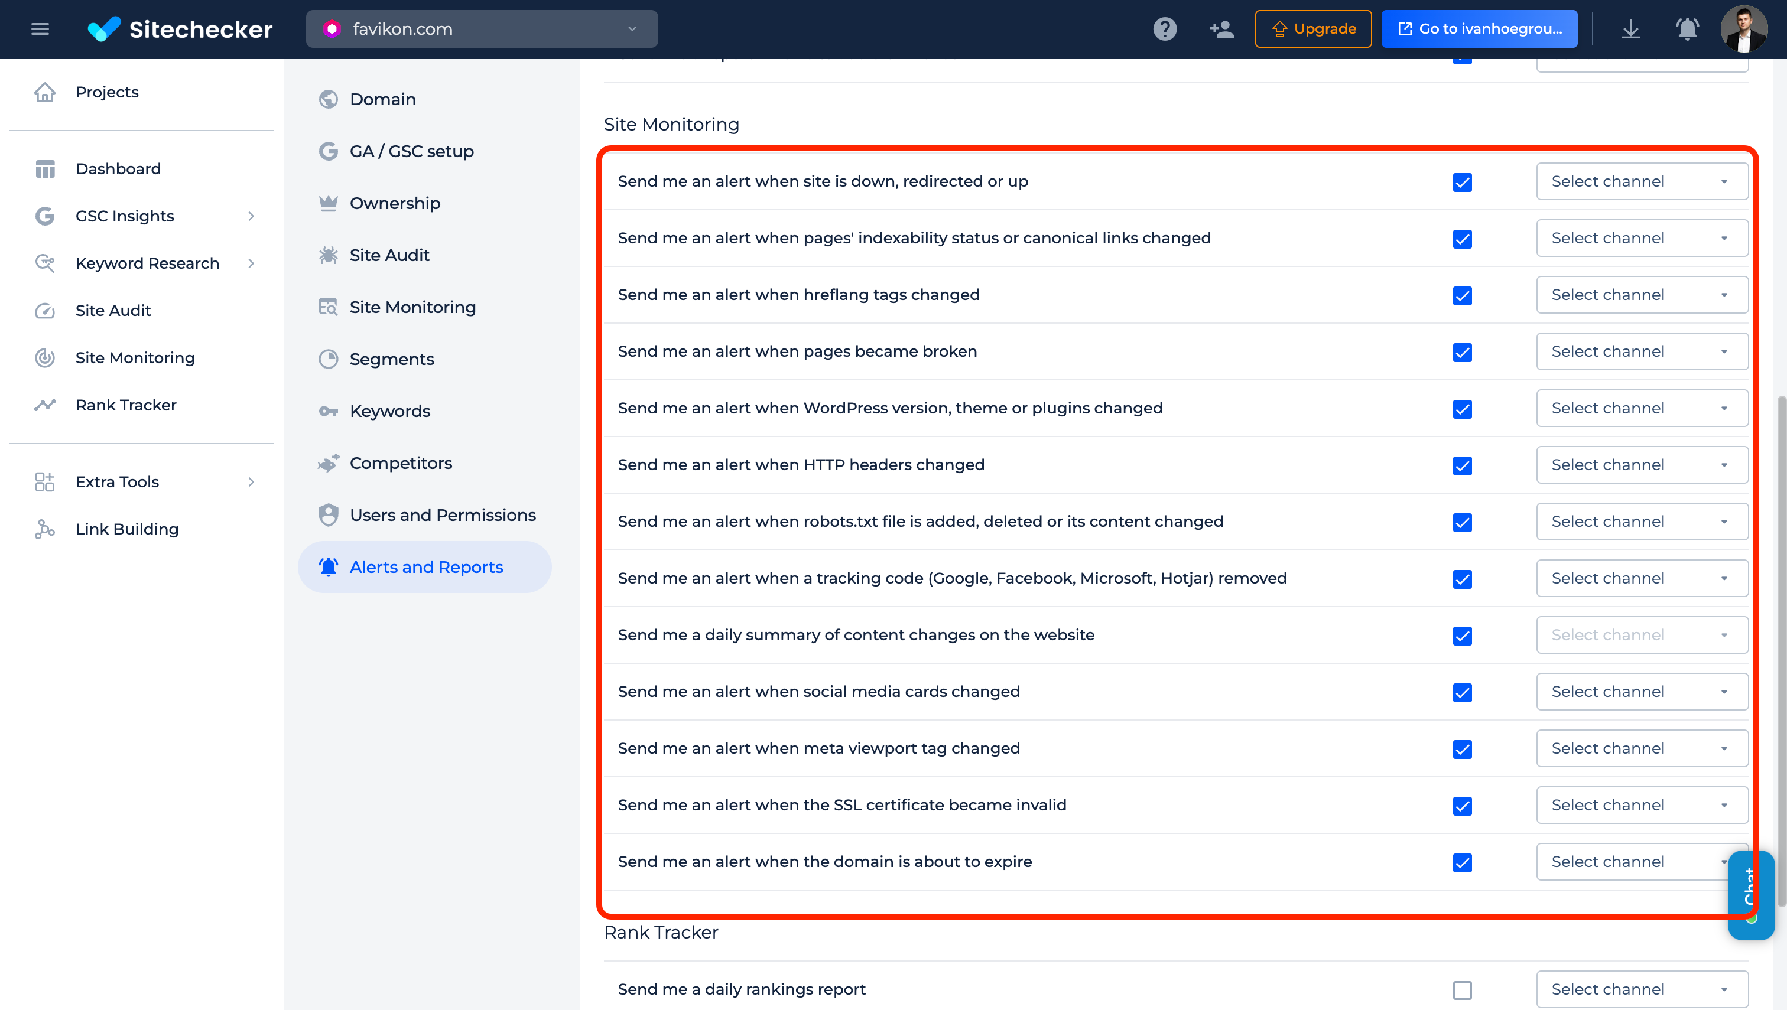Open Select channel for hreflang tags alert
This screenshot has height=1010, width=1787.
tap(1642, 294)
